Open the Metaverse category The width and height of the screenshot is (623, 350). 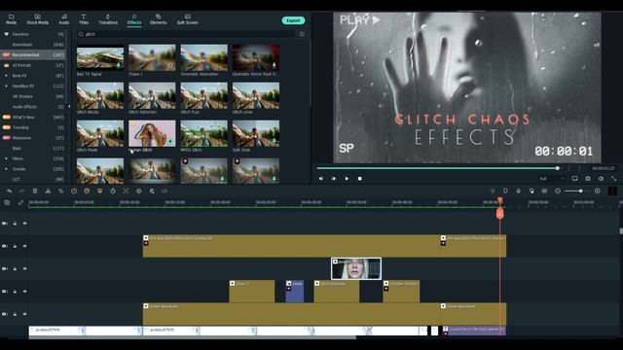[32, 138]
